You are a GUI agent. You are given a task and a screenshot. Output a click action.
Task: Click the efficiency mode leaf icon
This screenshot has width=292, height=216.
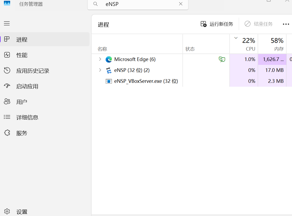[x=222, y=59]
